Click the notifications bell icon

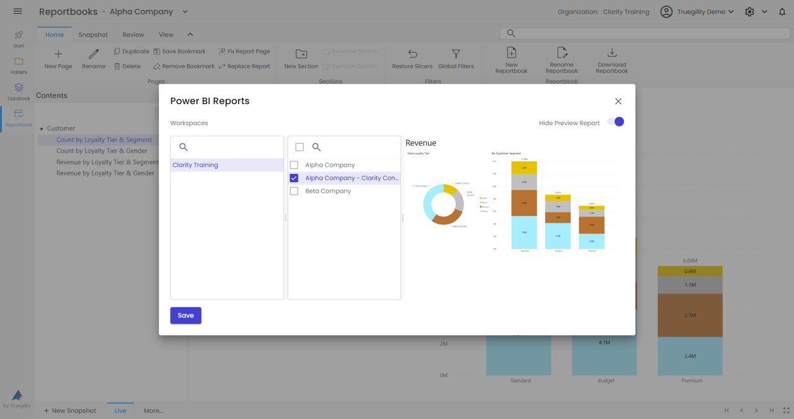point(781,11)
